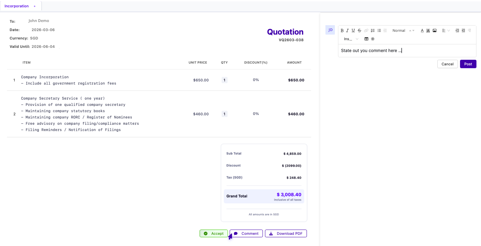
Task: Open the text alignment dropdown
Action: click(446, 31)
